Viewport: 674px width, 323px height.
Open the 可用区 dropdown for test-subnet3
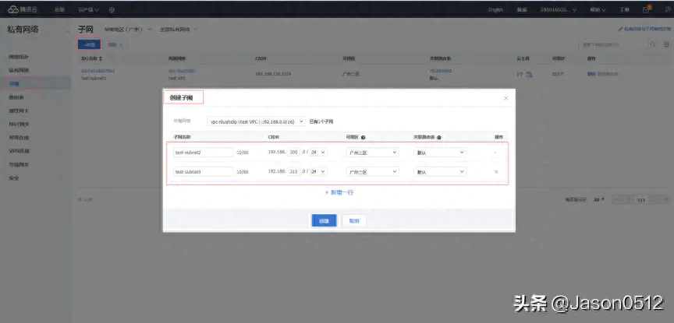(x=367, y=172)
